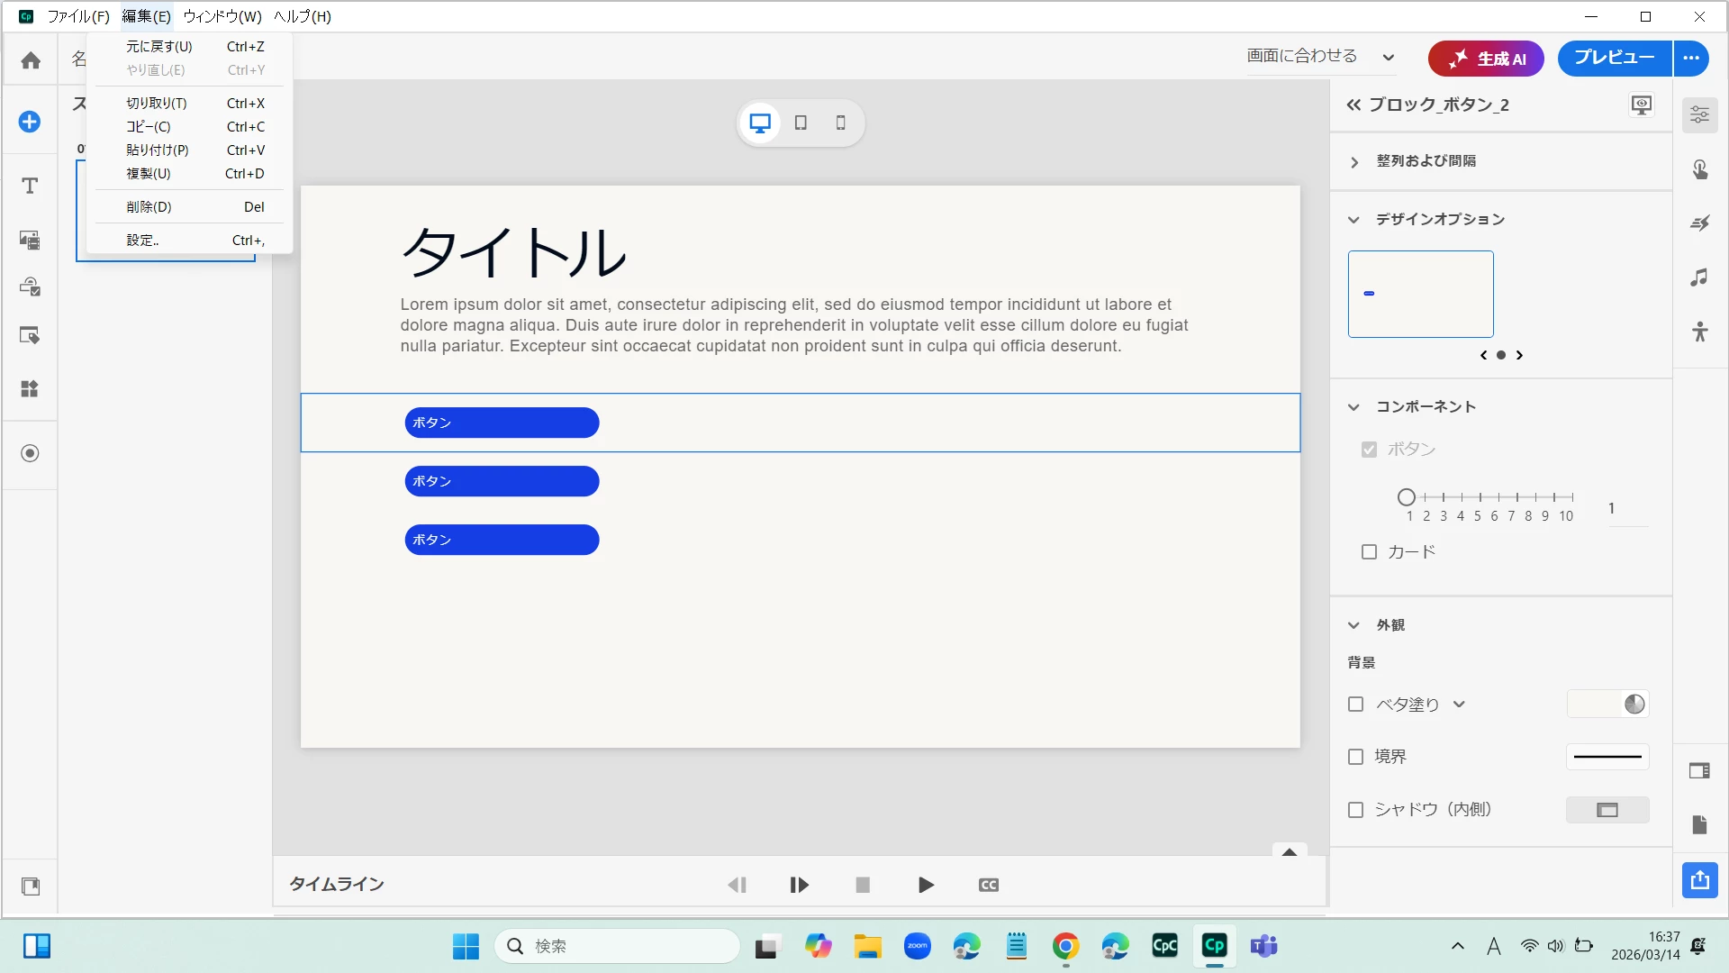Screen dimensions: 1729x973
Task: Switch to tablet device preview icon
Action: [801, 123]
